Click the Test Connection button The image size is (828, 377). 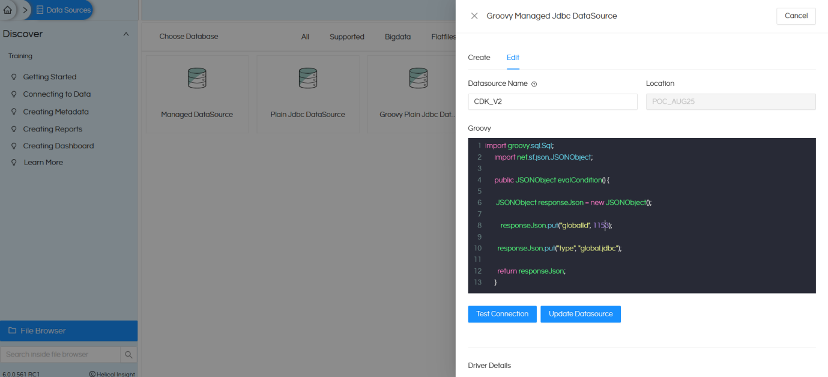[x=502, y=314]
